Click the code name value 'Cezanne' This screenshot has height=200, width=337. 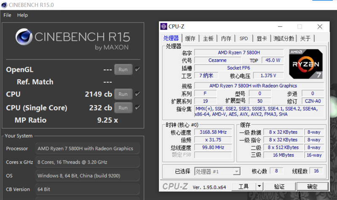217,60
